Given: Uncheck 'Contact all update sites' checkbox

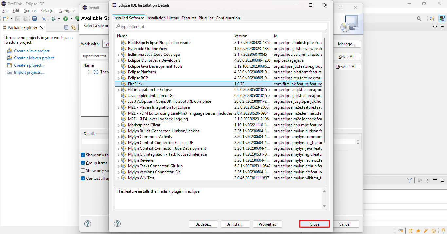Looking at the screenshot, I should point(83,179).
